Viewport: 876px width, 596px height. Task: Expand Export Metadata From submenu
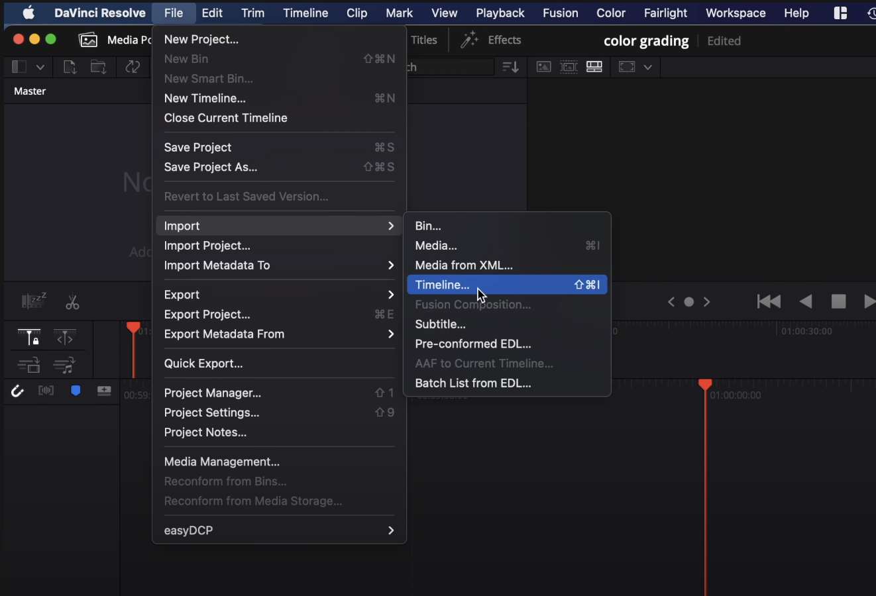click(279, 334)
